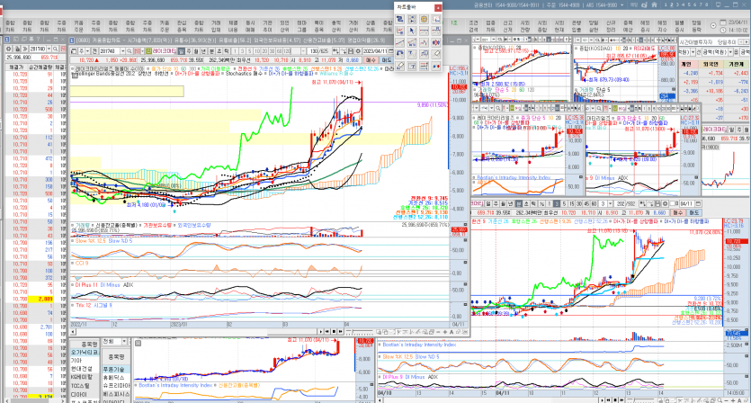Viewport: 751px width, 403px height.
Task: Click the 외국인 column header in investor panel
Action: tap(711, 64)
